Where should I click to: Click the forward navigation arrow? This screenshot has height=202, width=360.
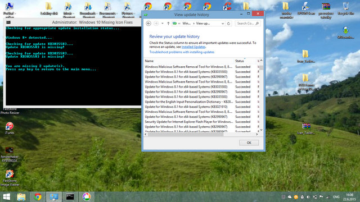point(156,24)
